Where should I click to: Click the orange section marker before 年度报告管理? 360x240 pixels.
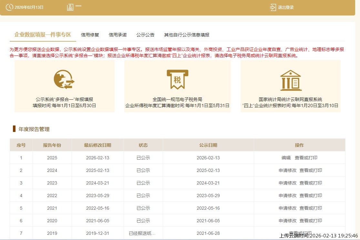14,129
